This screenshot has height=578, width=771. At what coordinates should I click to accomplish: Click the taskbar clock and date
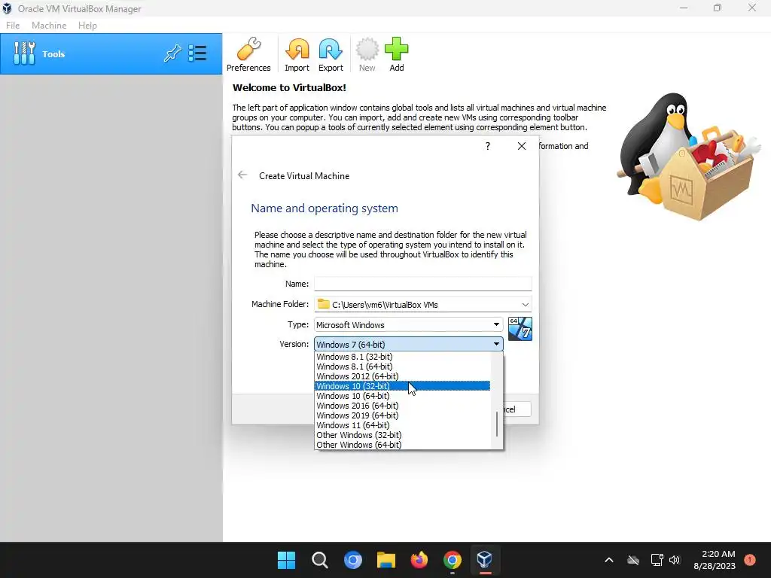715,560
